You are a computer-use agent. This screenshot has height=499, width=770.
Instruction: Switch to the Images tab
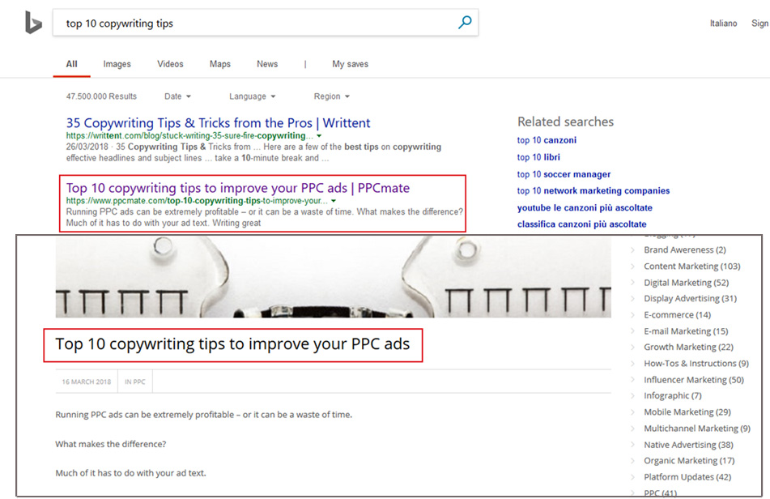coord(117,64)
